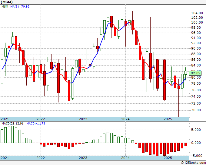Image resolution: width=206 pixels, height=165 pixels.
Task: Click the current price label 82.09
Action: tap(196, 73)
